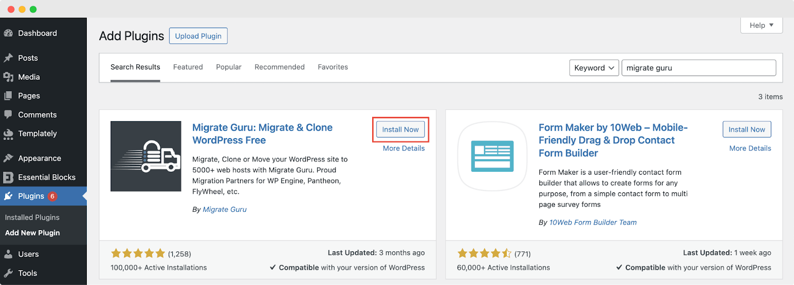
Task: Switch to the Featured tab
Action: coord(188,67)
